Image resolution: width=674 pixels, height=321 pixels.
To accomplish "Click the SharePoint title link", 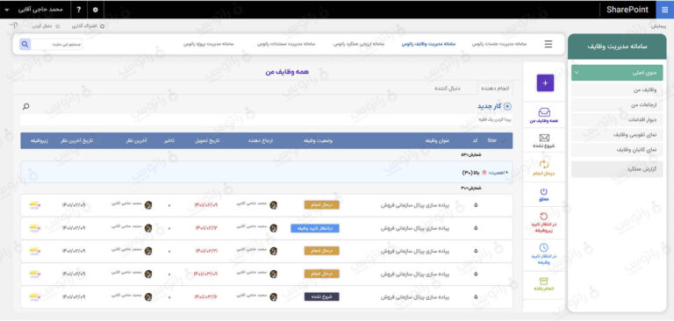I will (x=627, y=10).
